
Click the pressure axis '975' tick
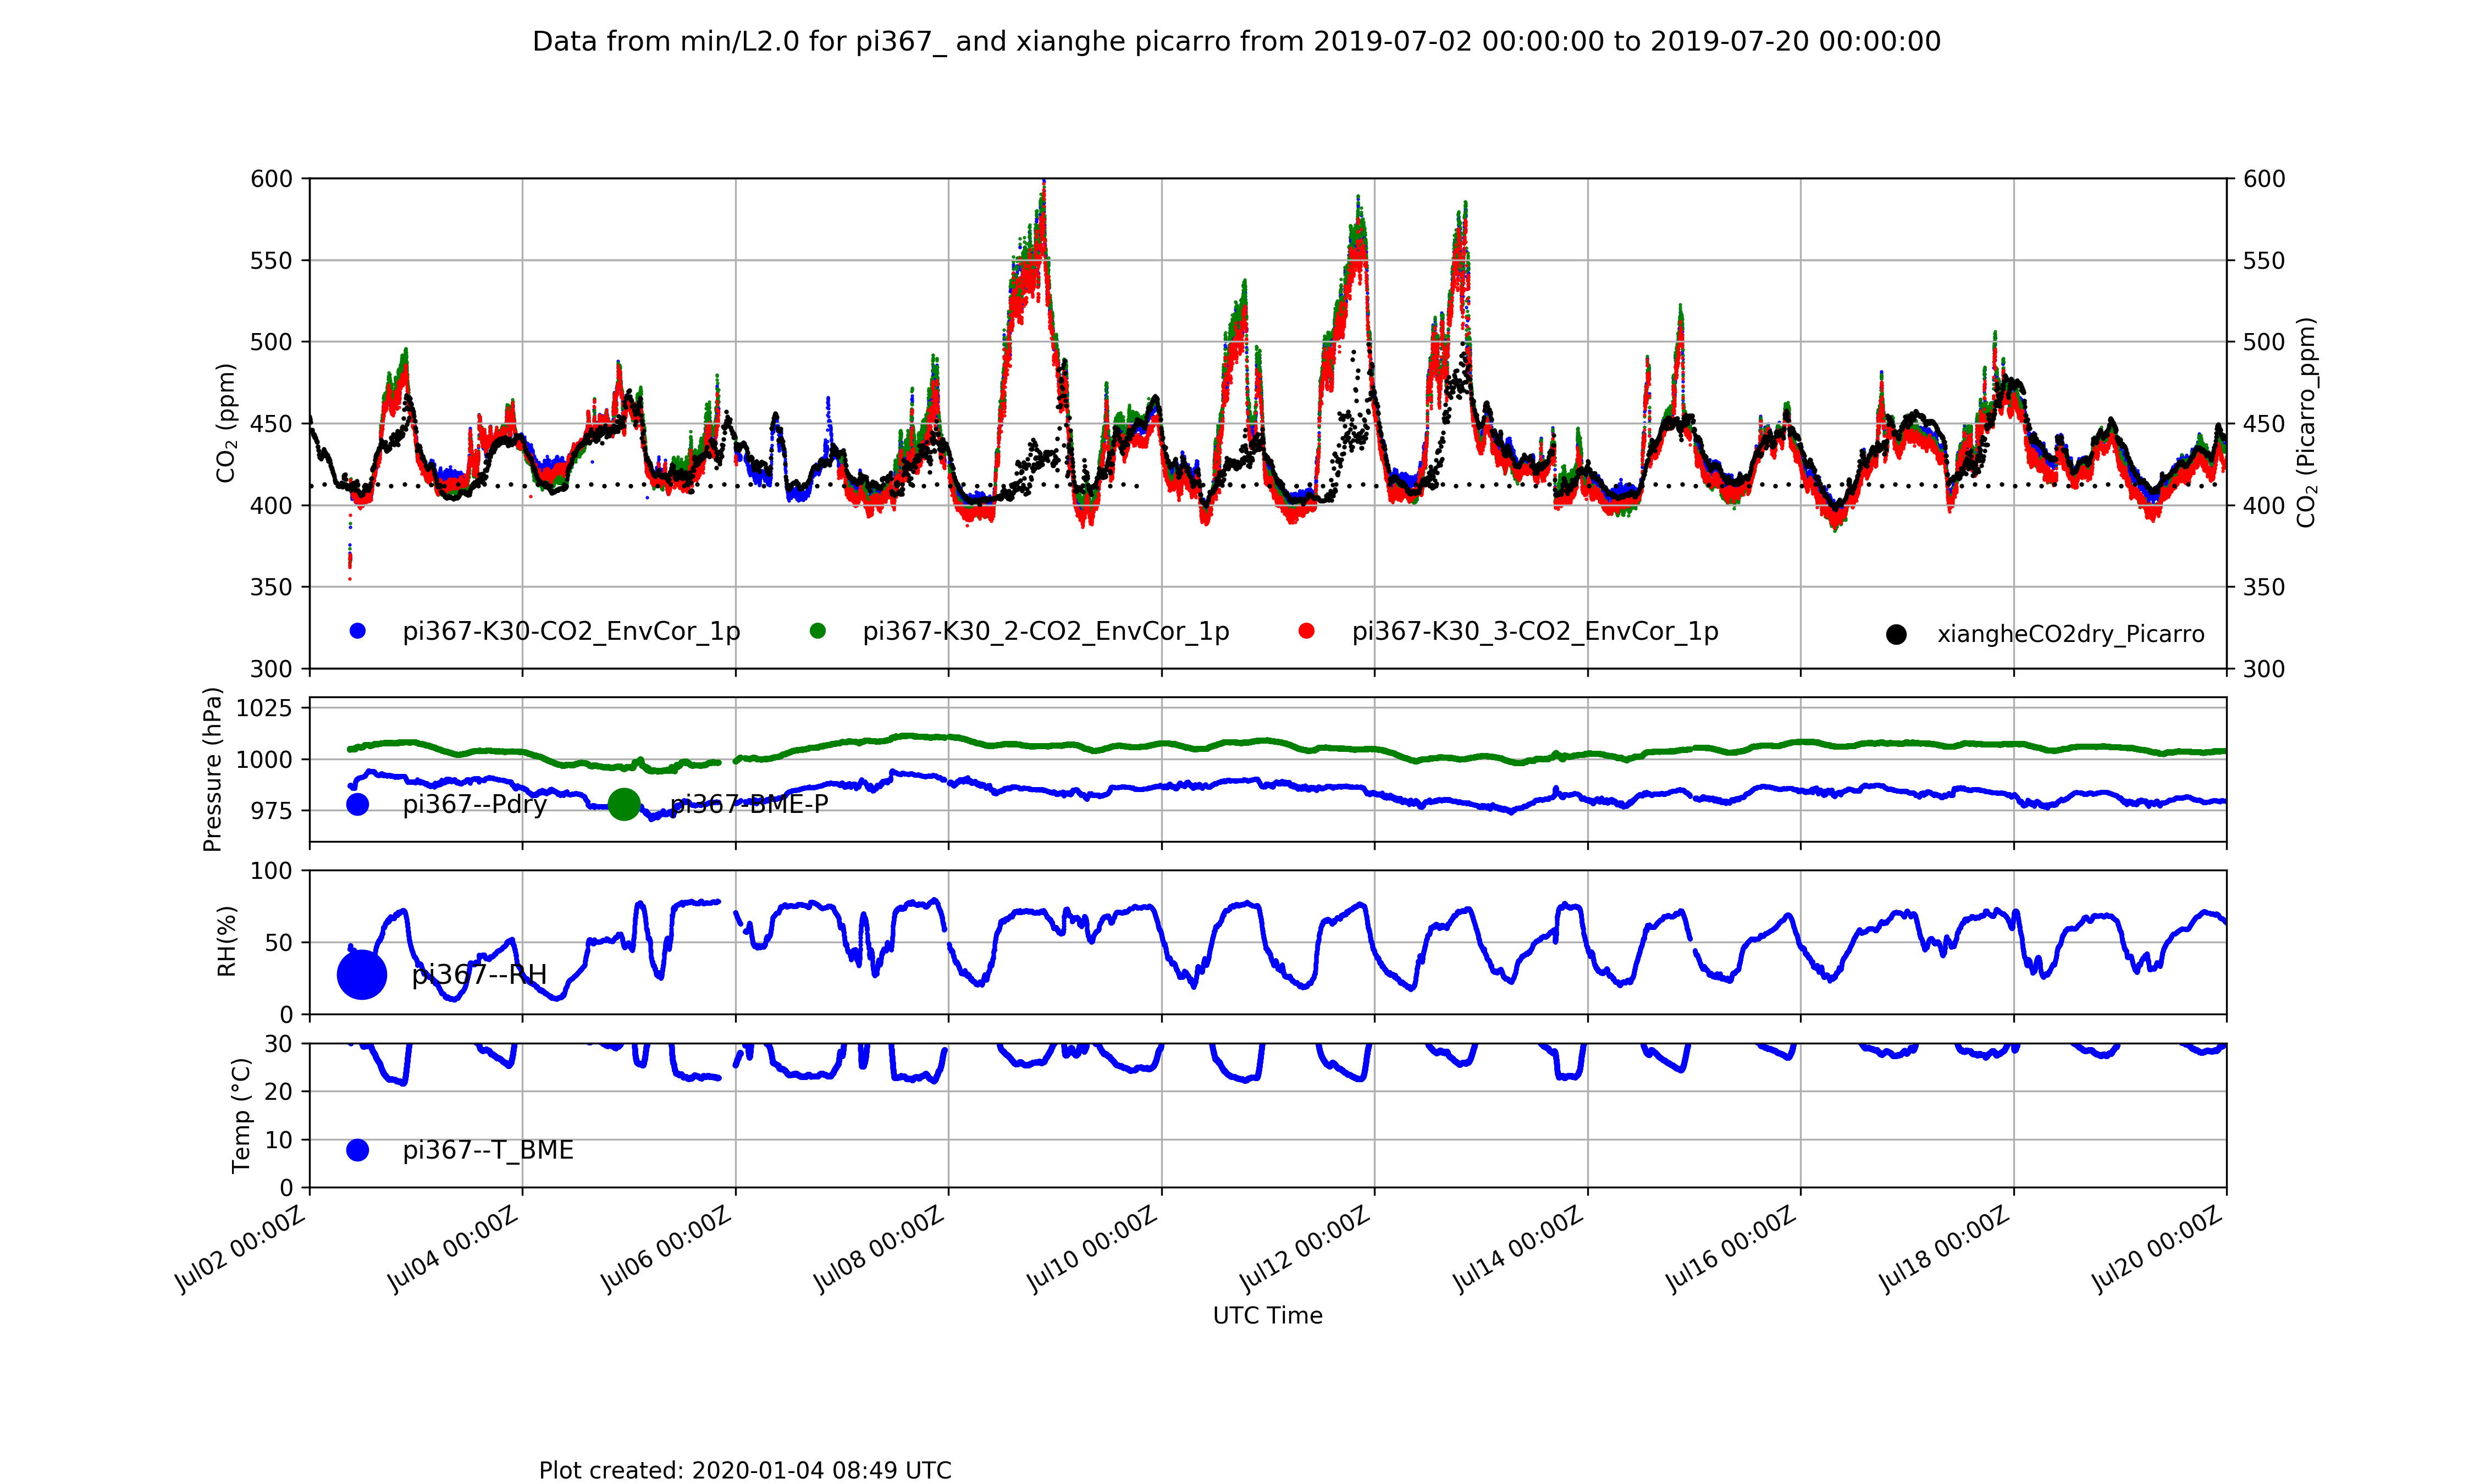click(271, 811)
